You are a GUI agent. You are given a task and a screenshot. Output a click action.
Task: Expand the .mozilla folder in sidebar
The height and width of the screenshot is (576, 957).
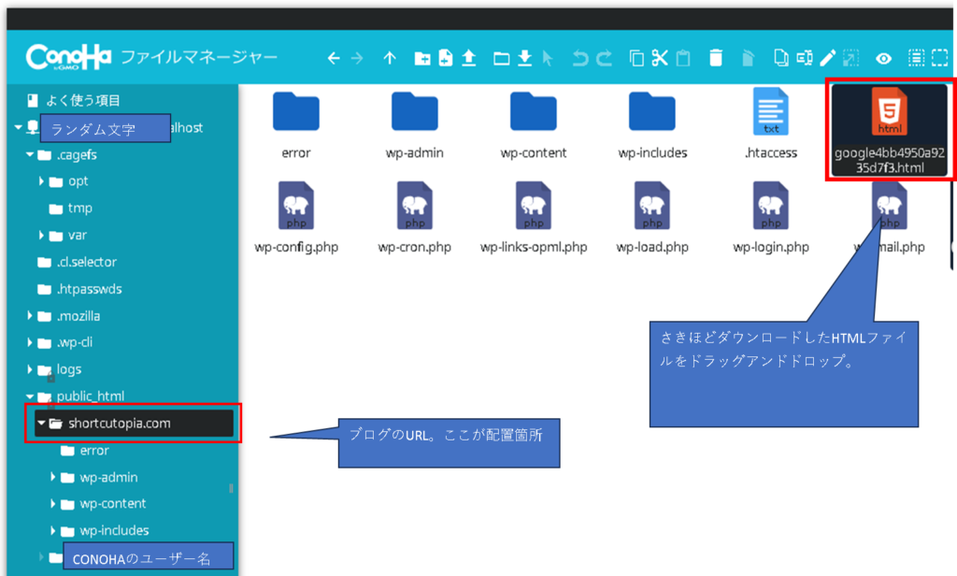tap(31, 316)
